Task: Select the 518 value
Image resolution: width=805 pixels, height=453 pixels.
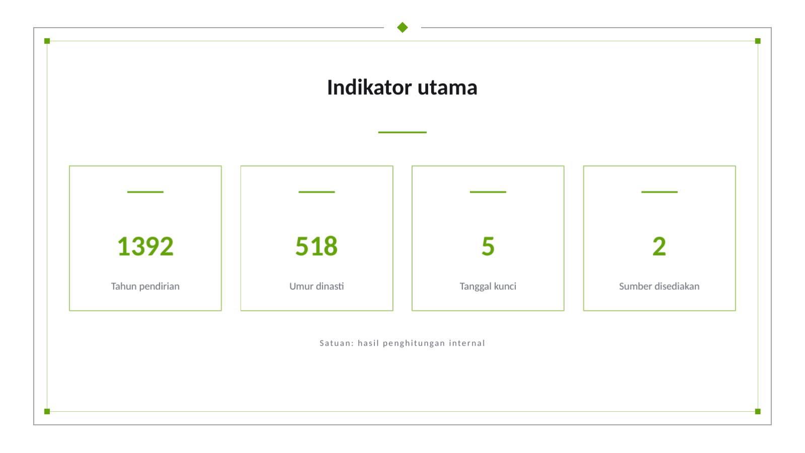Action: [x=316, y=246]
